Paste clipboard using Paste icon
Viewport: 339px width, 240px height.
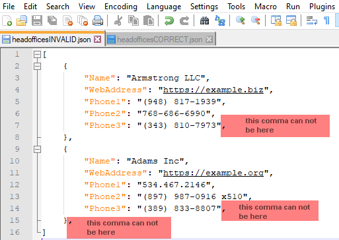click(149, 20)
